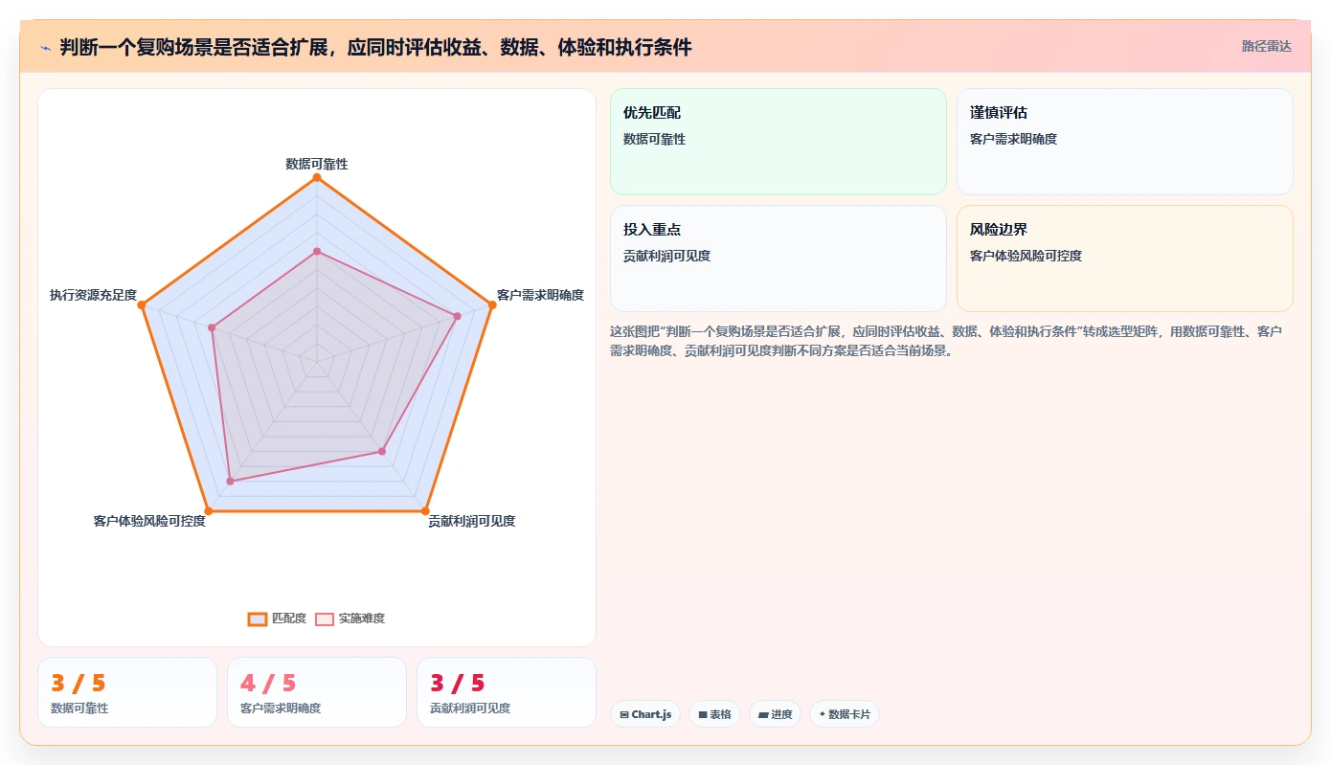Click the pink point on the 客户体验风险可控度 axis
This screenshot has width=1331, height=765.
pyautogui.click(x=230, y=481)
